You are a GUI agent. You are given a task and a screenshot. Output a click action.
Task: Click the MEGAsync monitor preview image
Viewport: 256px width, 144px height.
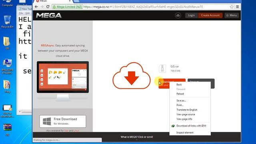coord(63,81)
